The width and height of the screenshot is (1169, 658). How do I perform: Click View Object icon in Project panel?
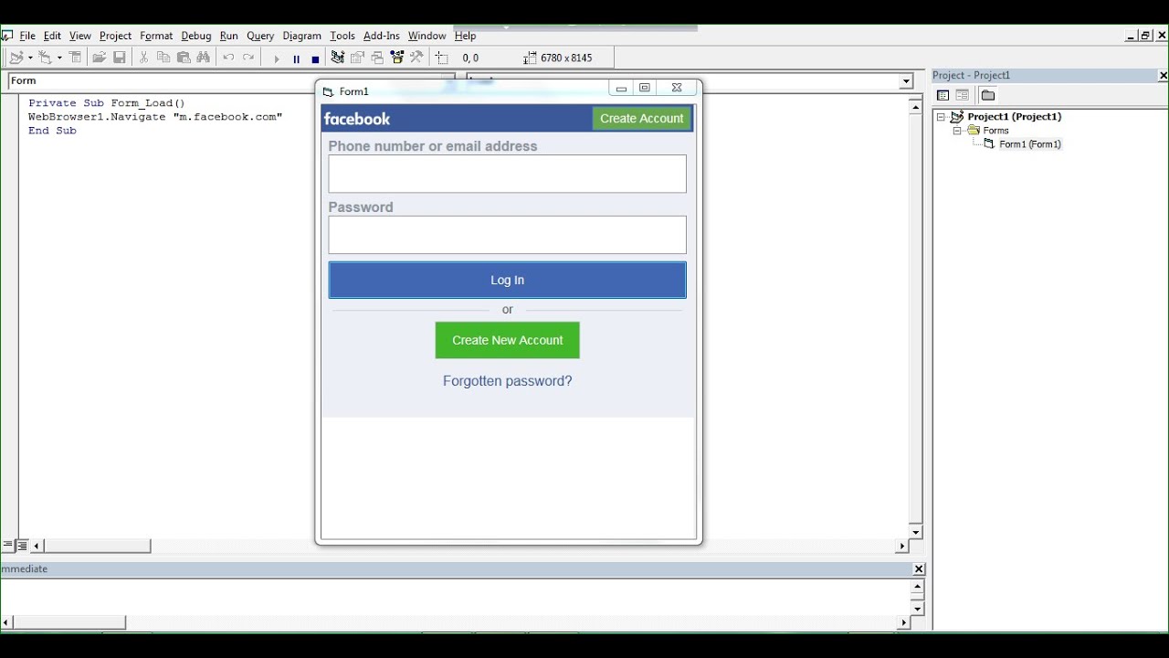point(963,95)
